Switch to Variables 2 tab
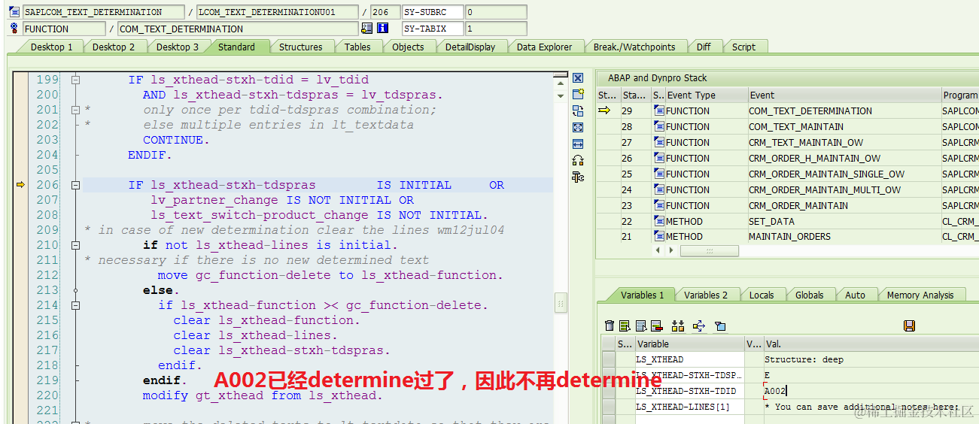 pos(706,295)
